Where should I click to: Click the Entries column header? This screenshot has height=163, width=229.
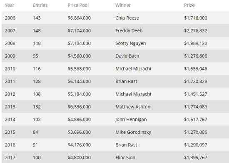[x=40, y=5]
